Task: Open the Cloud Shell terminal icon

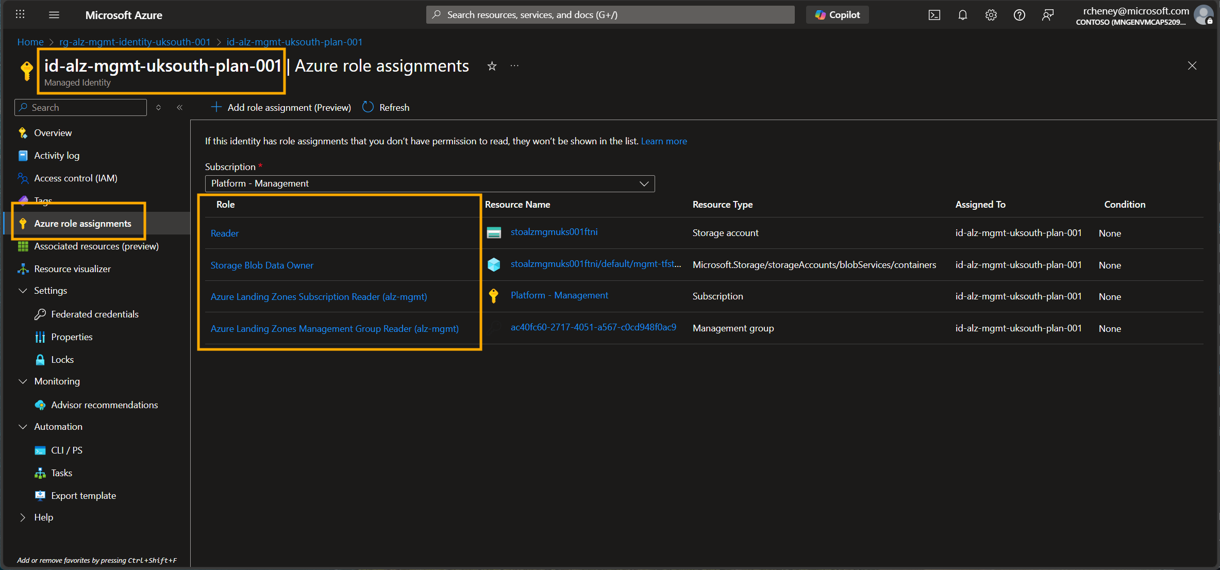Action: point(934,14)
